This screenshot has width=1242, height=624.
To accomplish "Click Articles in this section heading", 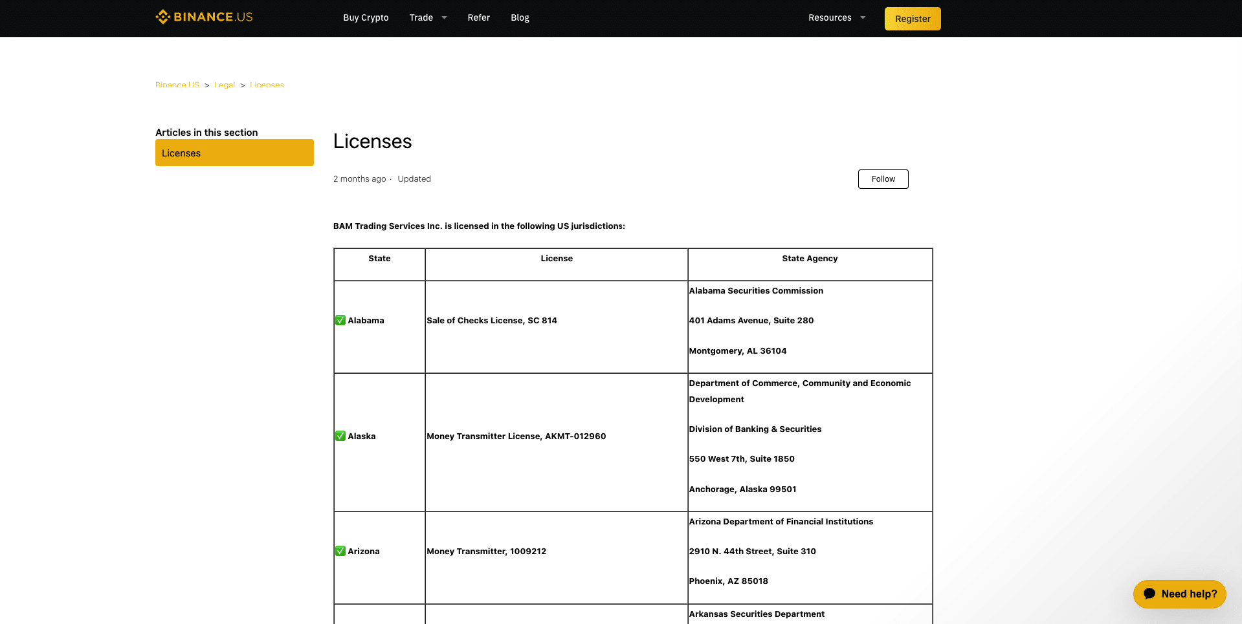I will pyautogui.click(x=206, y=132).
